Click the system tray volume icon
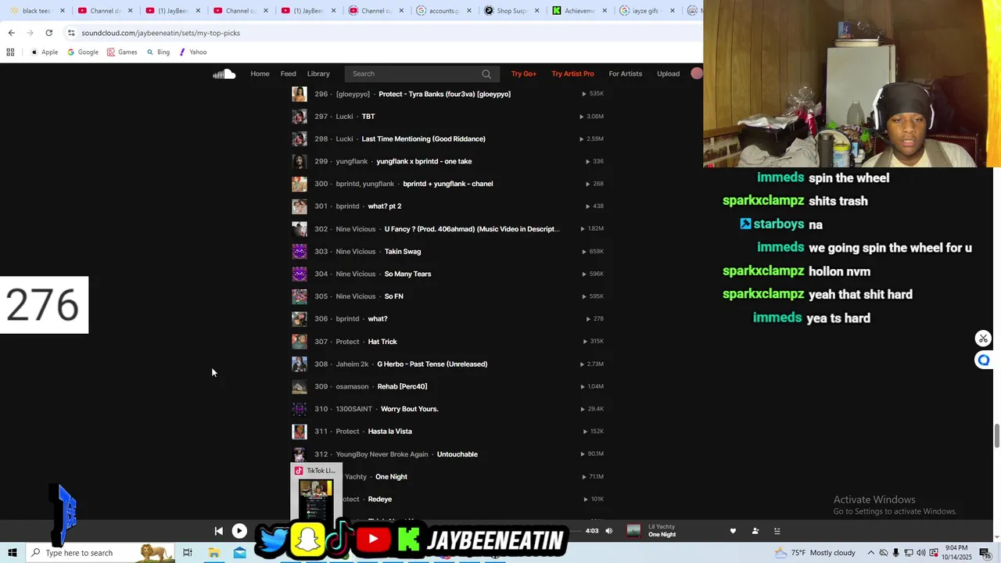The width and height of the screenshot is (1001, 563). (x=921, y=553)
